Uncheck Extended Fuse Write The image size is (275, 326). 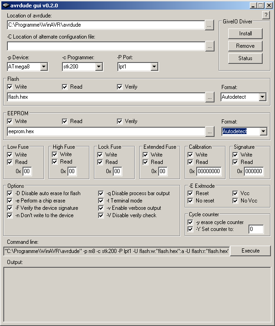click(145, 155)
